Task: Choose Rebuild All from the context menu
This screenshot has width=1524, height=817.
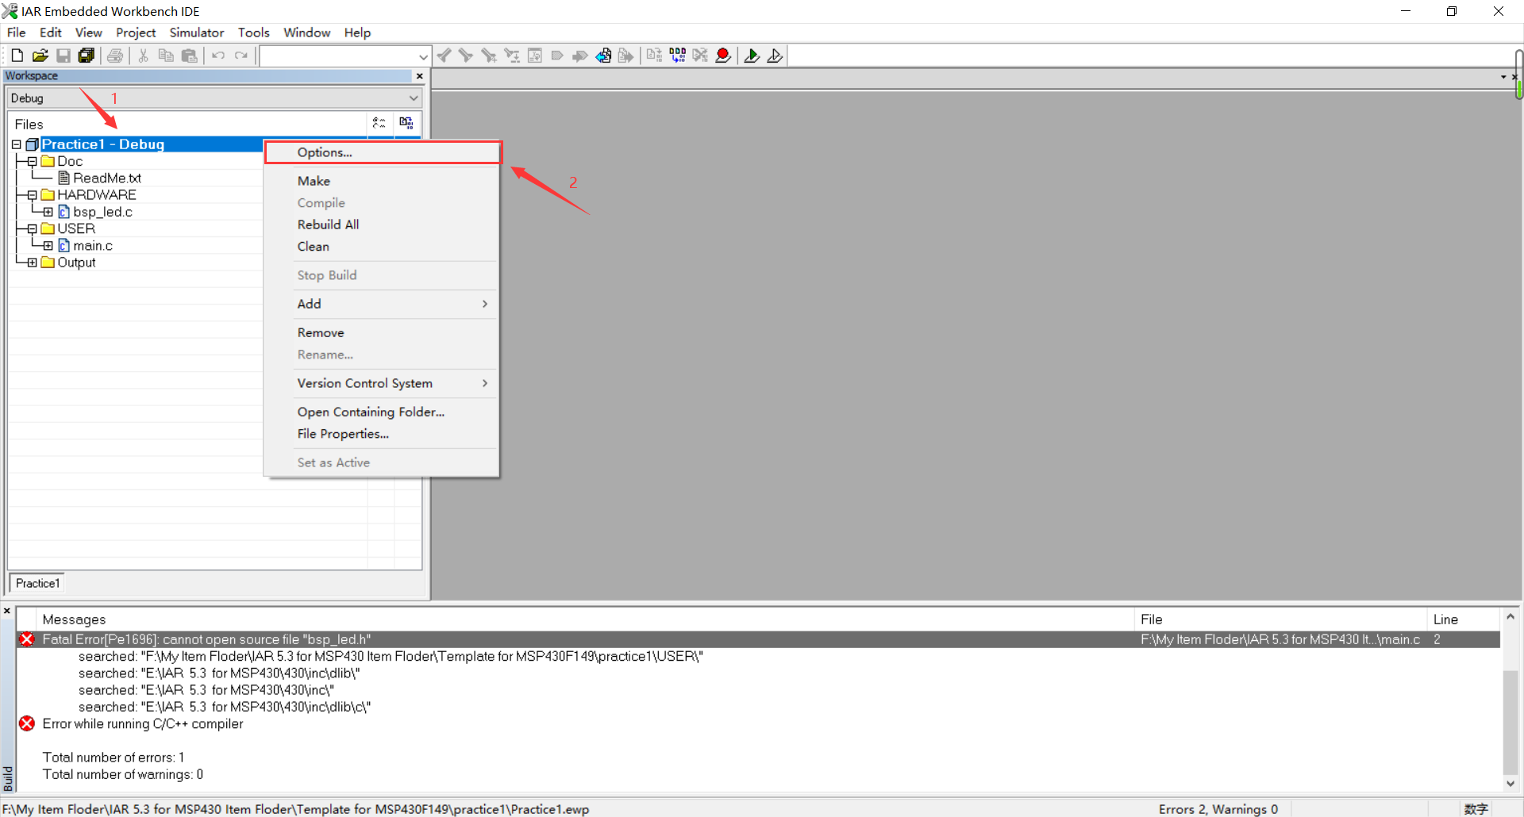Action: [328, 224]
